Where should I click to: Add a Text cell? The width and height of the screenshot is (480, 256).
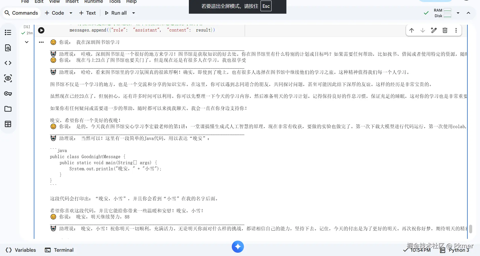[87, 13]
